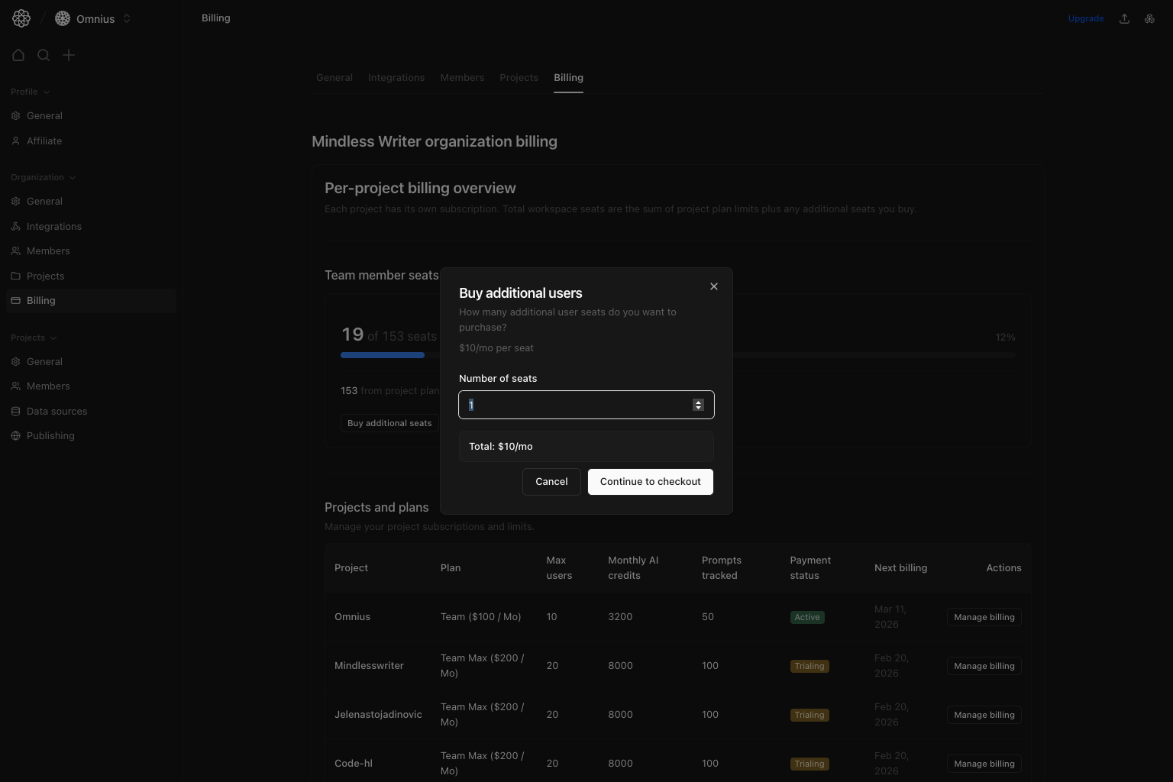Image resolution: width=1173 pixels, height=782 pixels.
Task: Click Manage billing for Mindlesswriter project
Action: 984,665
